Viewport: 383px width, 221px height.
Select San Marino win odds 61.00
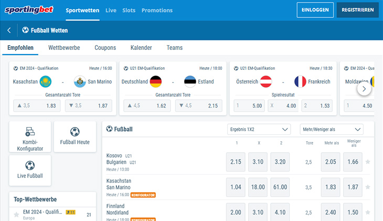(x=280, y=187)
